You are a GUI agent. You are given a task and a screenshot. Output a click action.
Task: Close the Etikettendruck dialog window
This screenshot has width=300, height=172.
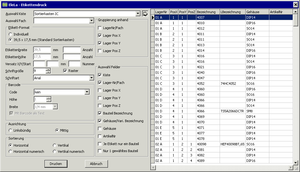[295, 4]
